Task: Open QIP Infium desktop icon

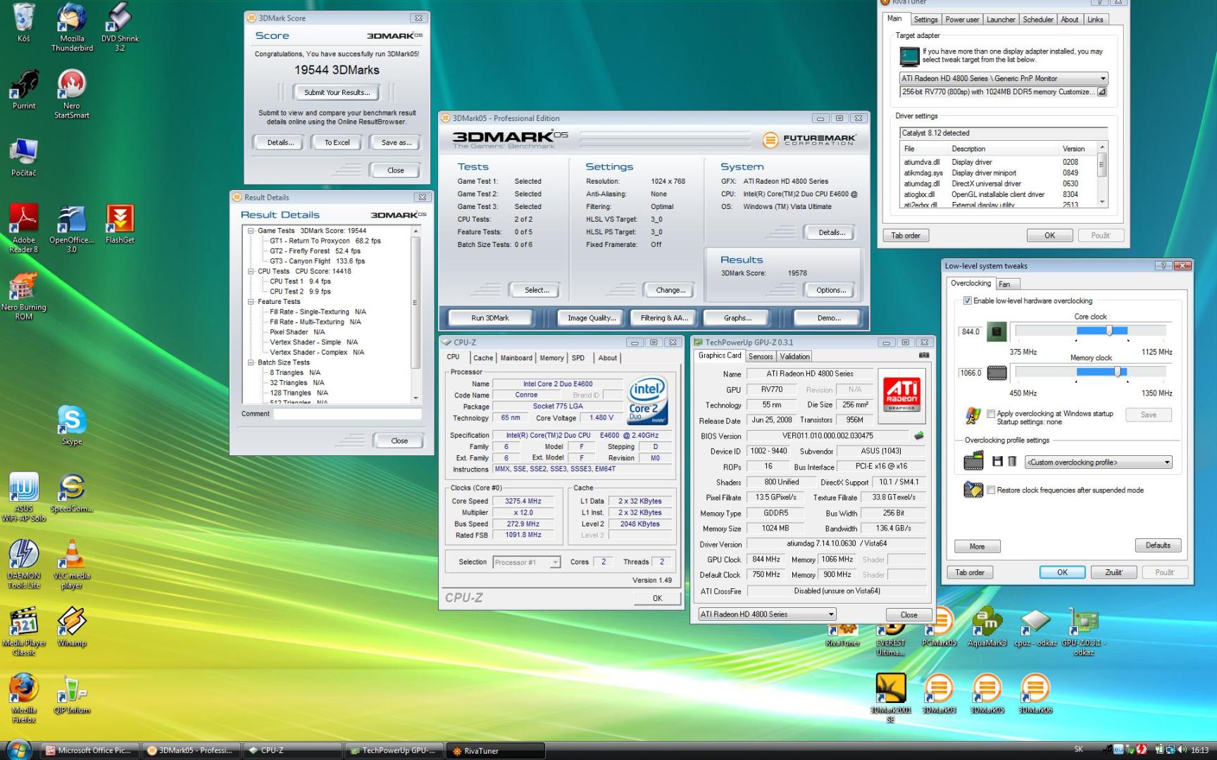Action: click(x=72, y=694)
